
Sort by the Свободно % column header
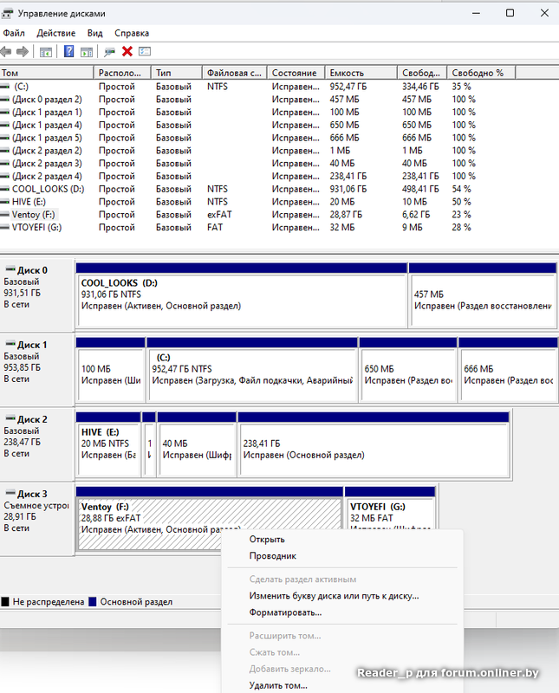(x=478, y=74)
